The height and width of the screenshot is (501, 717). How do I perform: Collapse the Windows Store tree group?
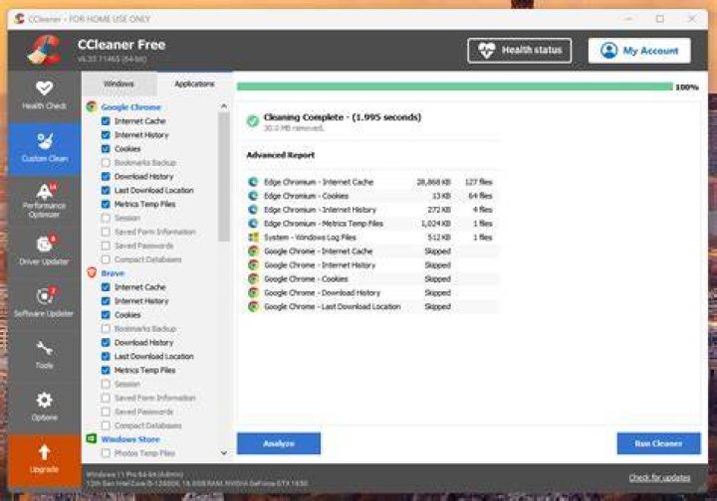130,439
